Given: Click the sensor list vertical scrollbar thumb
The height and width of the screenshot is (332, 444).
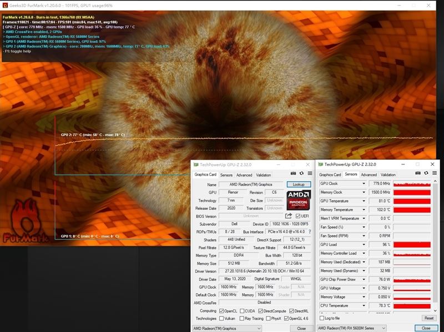Looking at the screenshot, I should pyautogui.click(x=435, y=243).
